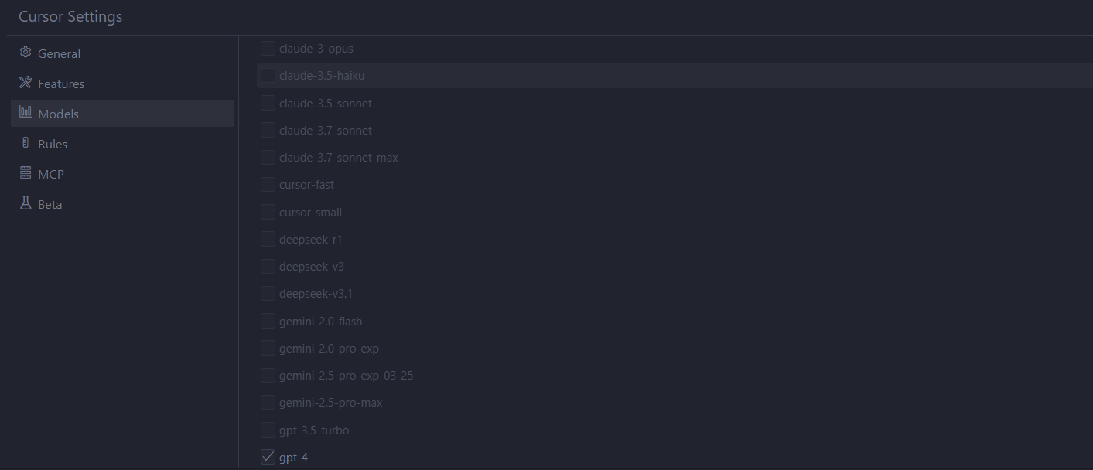Click the gpt-3.5-turbo label text
Viewport: 1093px width, 470px height.
[x=315, y=430]
